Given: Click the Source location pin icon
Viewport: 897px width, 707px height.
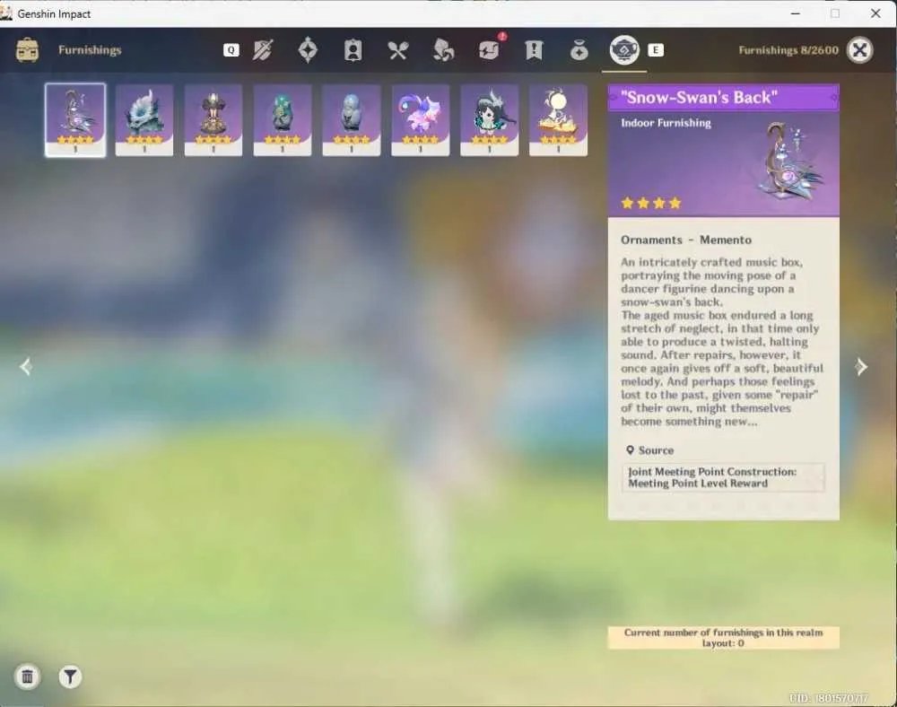Looking at the screenshot, I should click(x=630, y=450).
